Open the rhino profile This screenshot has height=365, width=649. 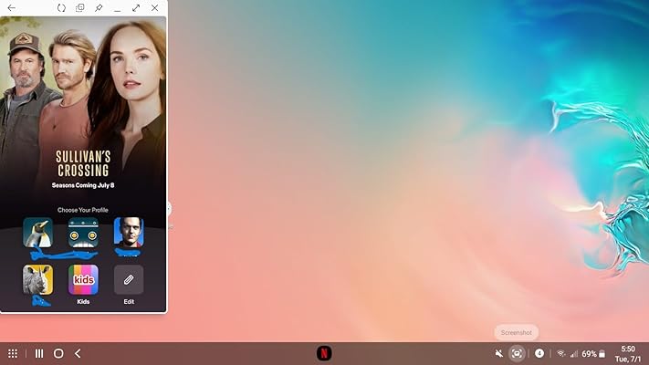[37, 279]
